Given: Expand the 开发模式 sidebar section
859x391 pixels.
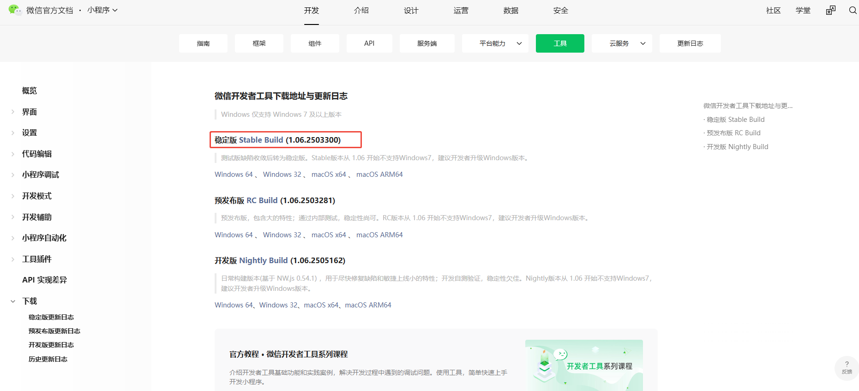Looking at the screenshot, I should click(13, 196).
